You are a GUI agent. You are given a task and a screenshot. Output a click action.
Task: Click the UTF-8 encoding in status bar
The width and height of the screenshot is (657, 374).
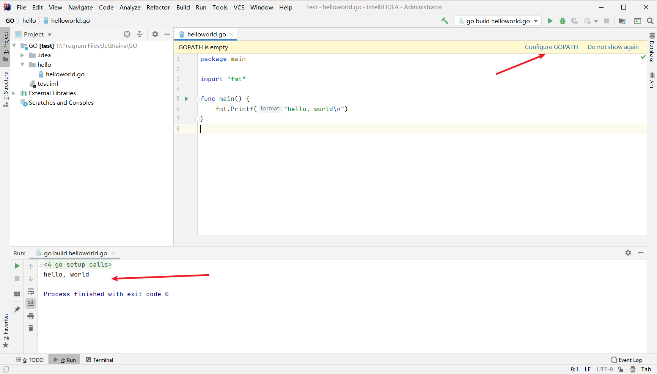[x=605, y=369]
